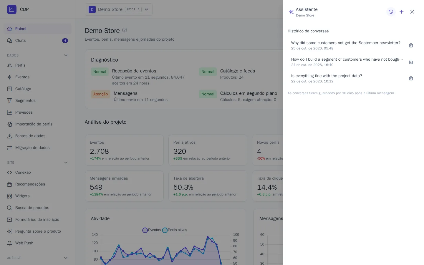Click the Atenção status badge for Mensagens
This screenshot has width=424, height=265.
point(100,94)
